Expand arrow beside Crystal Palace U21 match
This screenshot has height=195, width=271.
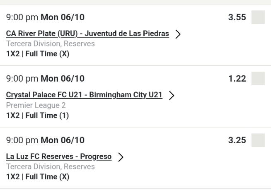(171, 96)
